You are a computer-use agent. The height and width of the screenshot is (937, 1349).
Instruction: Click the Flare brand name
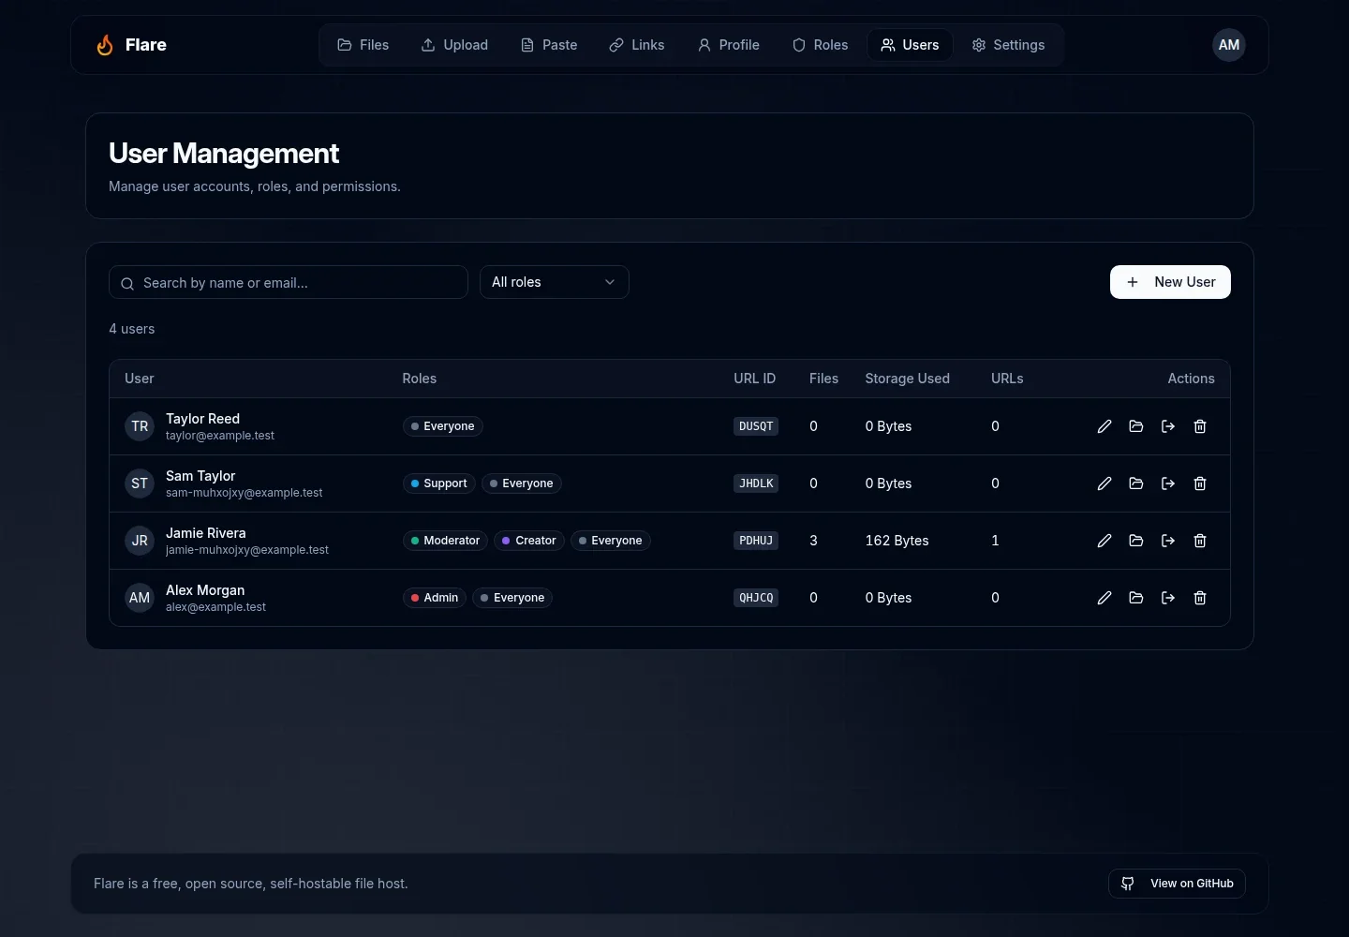[x=146, y=45]
